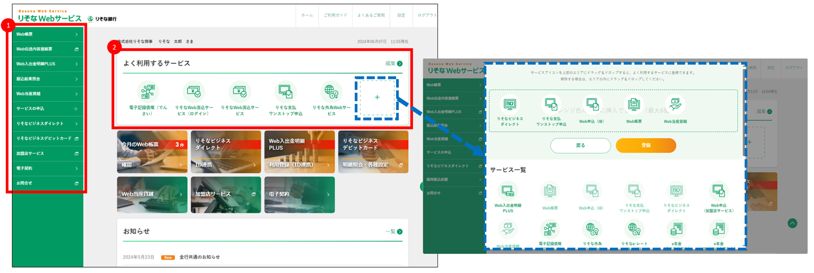The width and height of the screenshot is (814, 273).
Task: Open 電子記録債権（でんさい）icon in よく利用するサービス
Action: [148, 91]
